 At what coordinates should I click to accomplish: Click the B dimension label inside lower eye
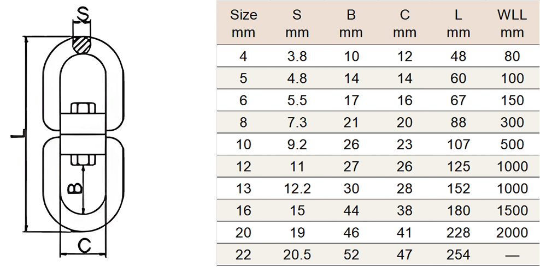(x=75, y=189)
